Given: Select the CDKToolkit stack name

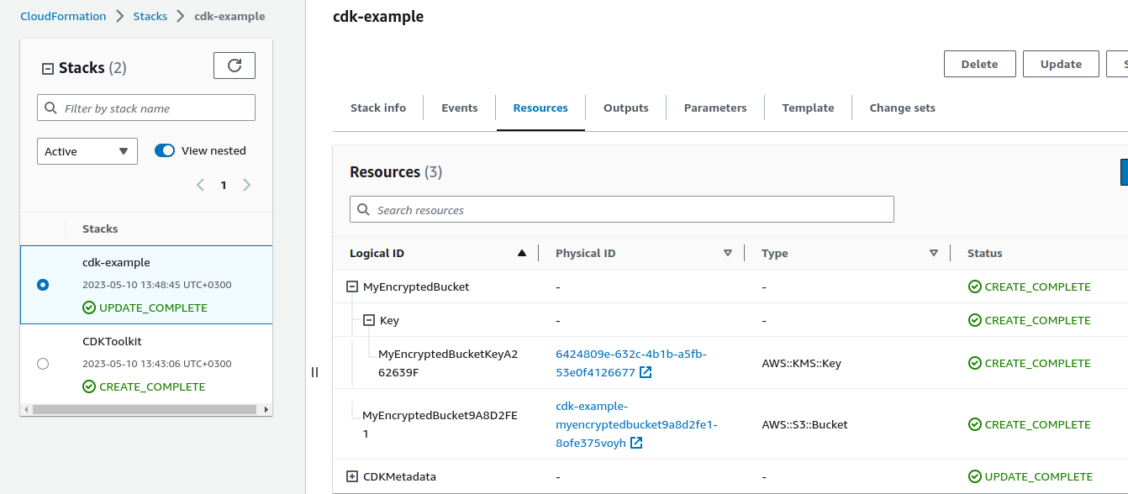Looking at the screenshot, I should pyautogui.click(x=112, y=342).
